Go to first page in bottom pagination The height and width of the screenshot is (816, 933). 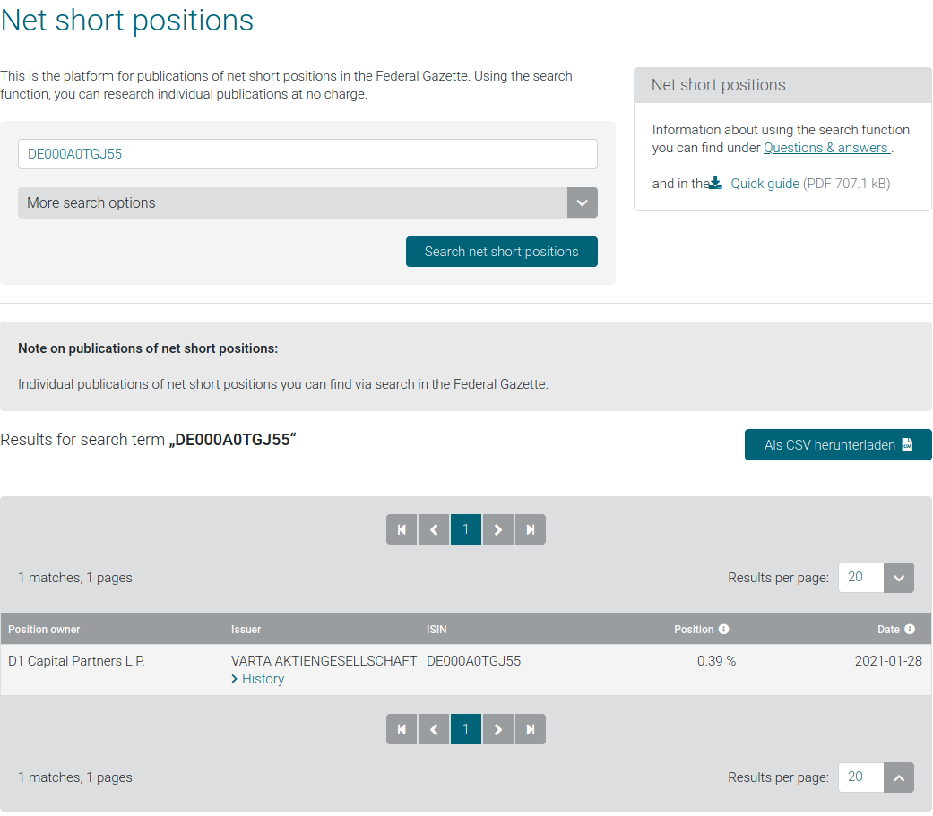[x=402, y=729]
